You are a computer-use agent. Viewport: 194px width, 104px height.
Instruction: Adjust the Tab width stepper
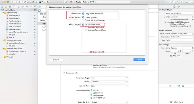[181, 51]
